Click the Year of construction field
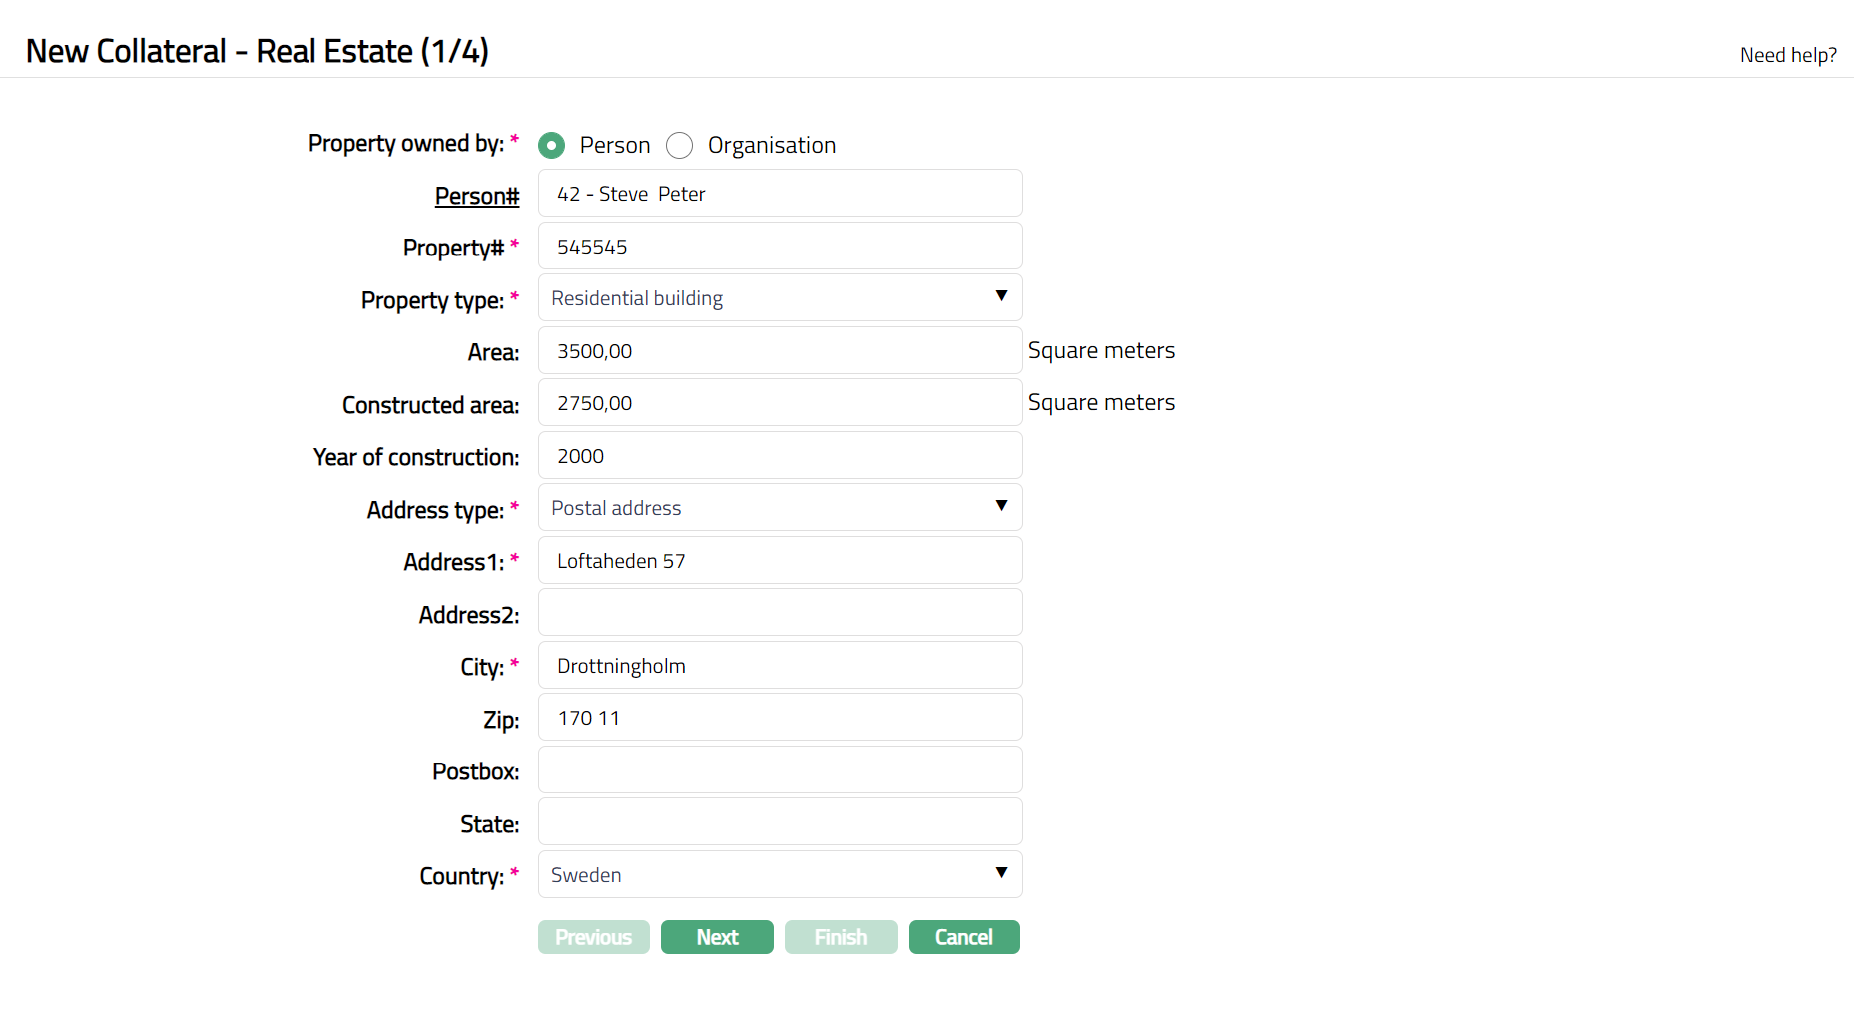 click(x=780, y=456)
